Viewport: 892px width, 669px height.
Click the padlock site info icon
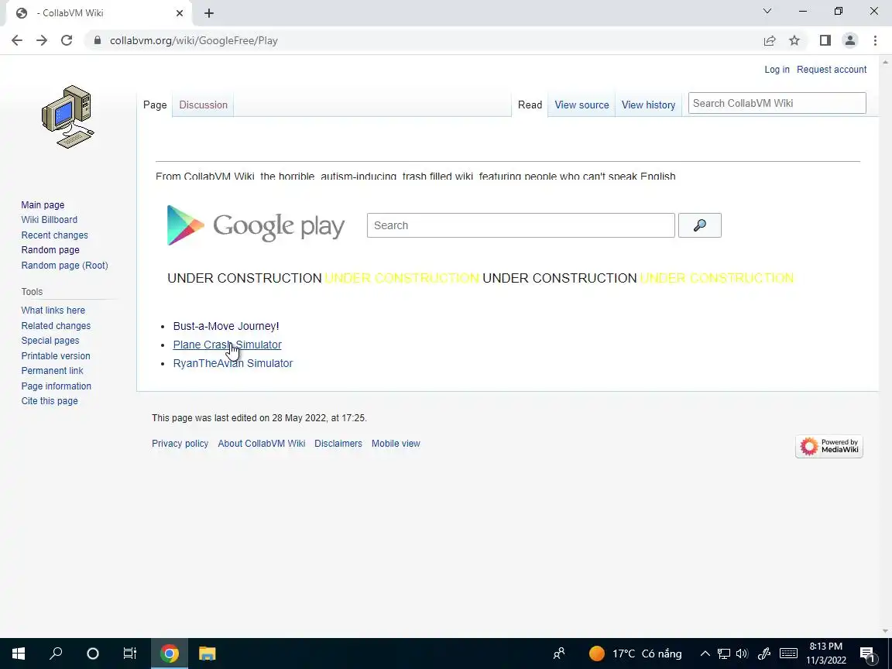click(98, 40)
